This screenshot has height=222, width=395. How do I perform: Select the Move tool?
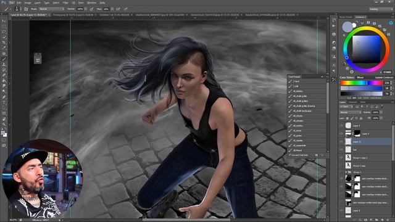click(4, 21)
